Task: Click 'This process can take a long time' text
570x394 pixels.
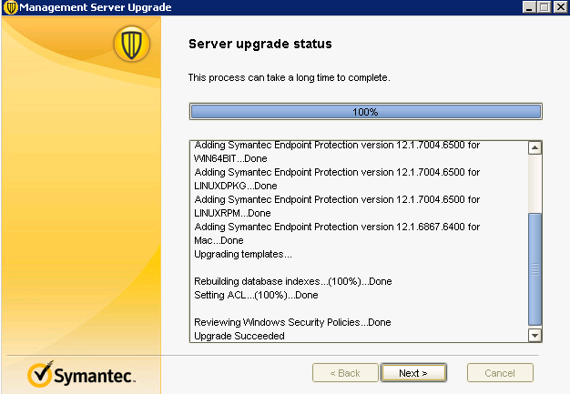Action: [289, 77]
